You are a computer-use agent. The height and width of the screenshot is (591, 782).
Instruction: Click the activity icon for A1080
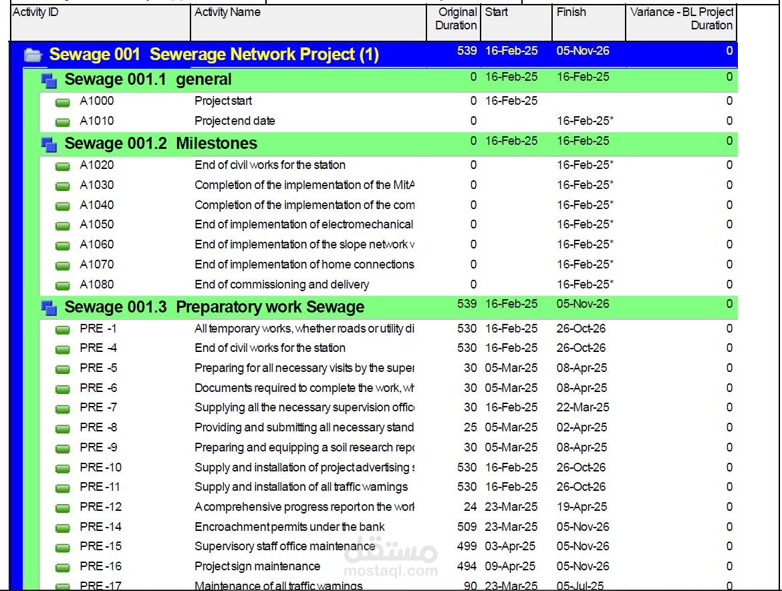point(62,286)
